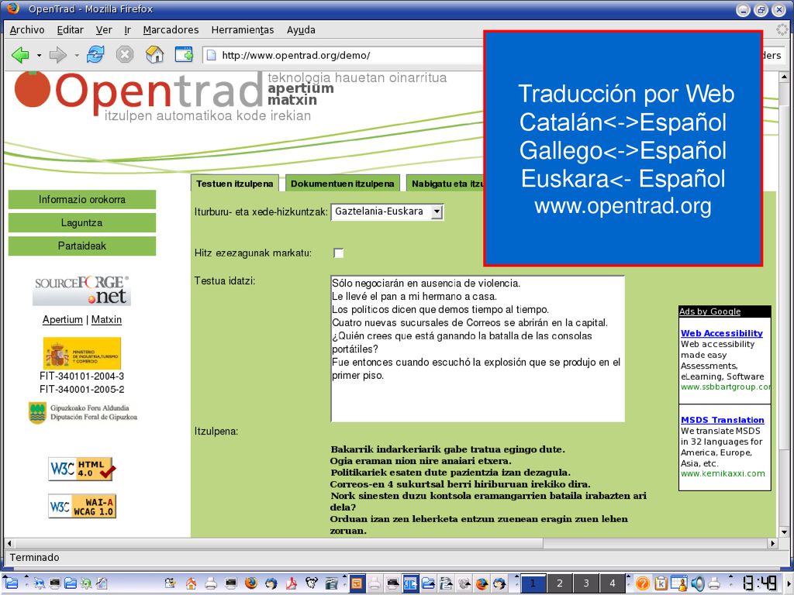Click the calendar organizer tray icon

pyautogui.click(x=678, y=583)
